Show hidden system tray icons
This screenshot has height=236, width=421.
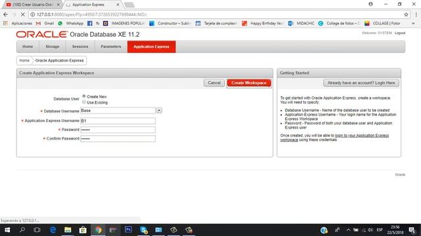point(348,230)
